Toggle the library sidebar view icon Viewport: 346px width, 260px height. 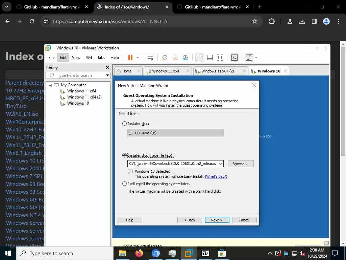(x=199, y=58)
